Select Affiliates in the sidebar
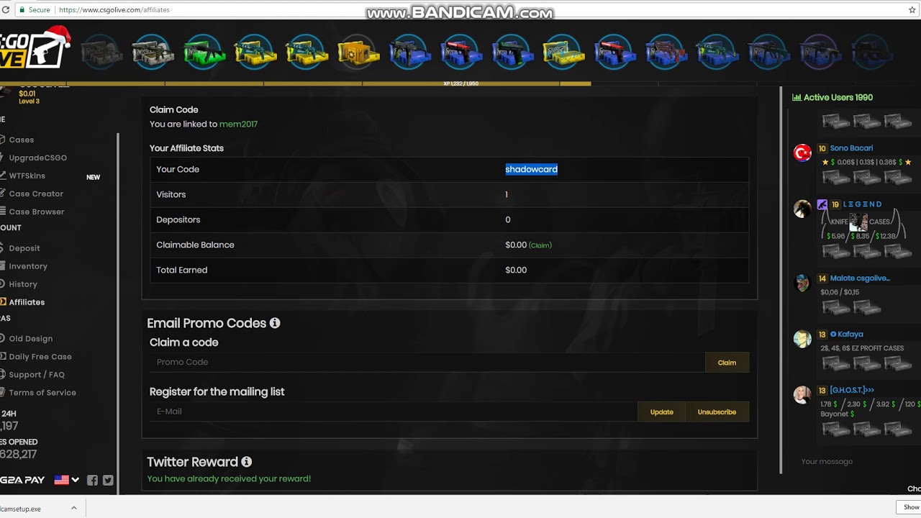Viewport: 921px width, 518px height. pos(26,302)
